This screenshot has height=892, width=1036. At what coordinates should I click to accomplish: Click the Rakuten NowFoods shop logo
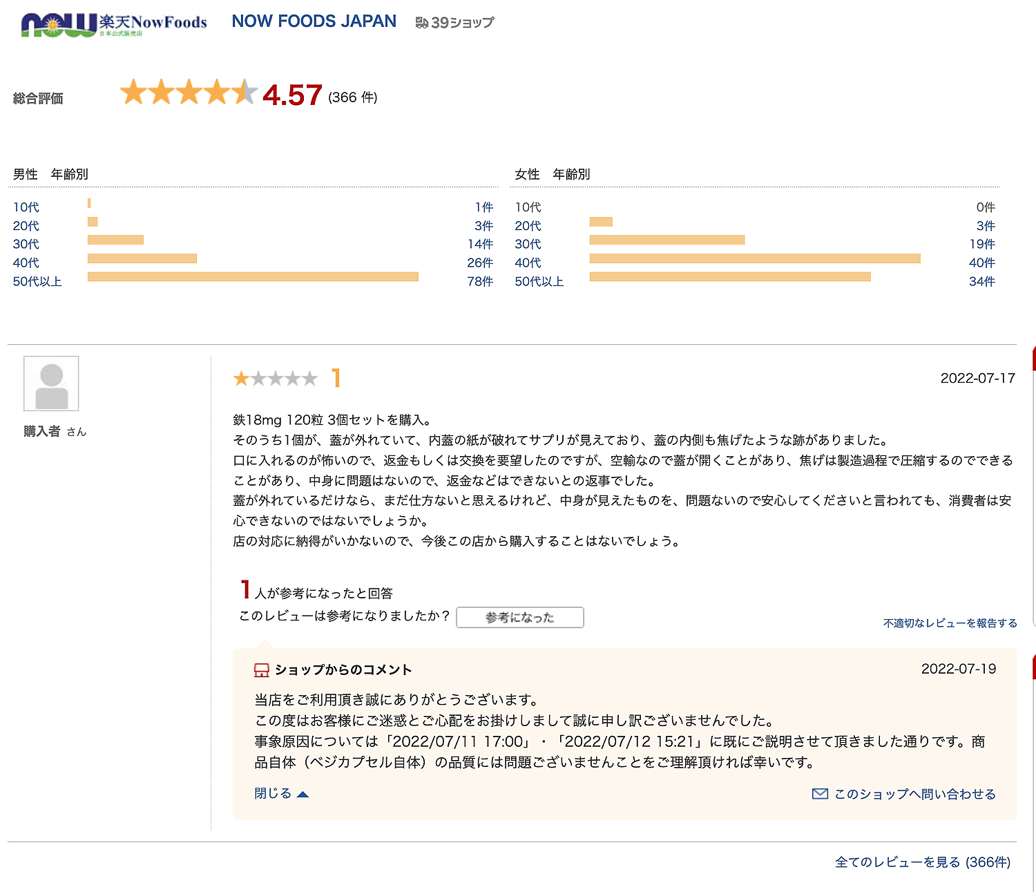tap(114, 24)
